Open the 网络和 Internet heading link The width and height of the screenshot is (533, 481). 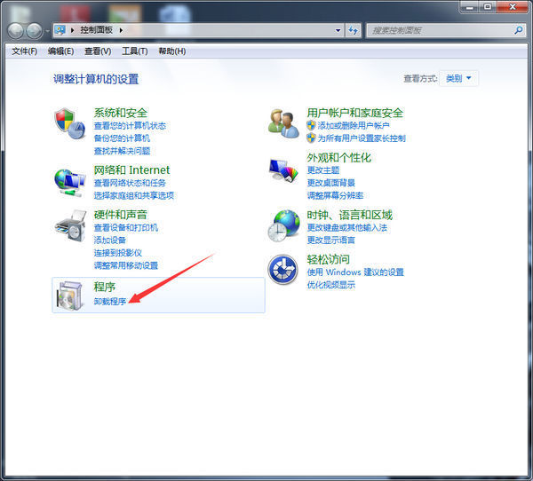point(131,170)
